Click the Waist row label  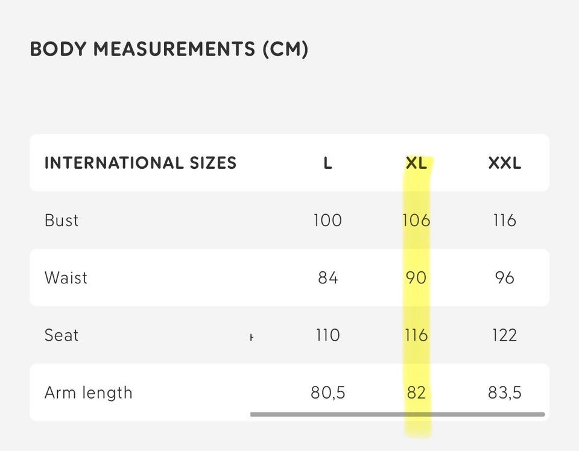click(x=66, y=278)
